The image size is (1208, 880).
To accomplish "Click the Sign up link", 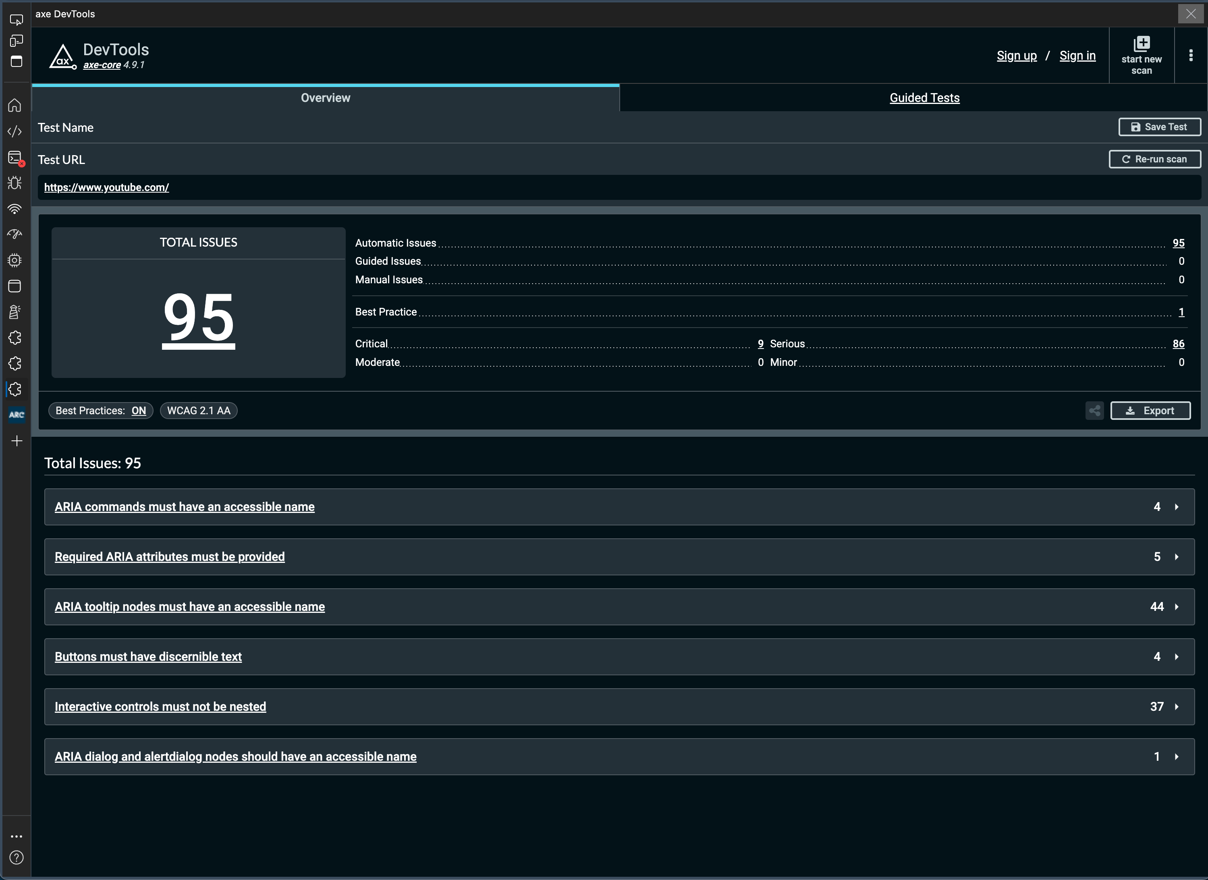I will tap(1017, 55).
